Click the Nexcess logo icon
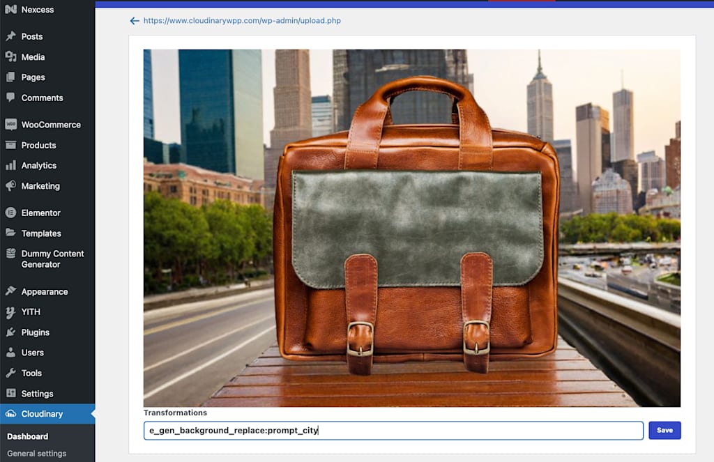 click(x=10, y=9)
